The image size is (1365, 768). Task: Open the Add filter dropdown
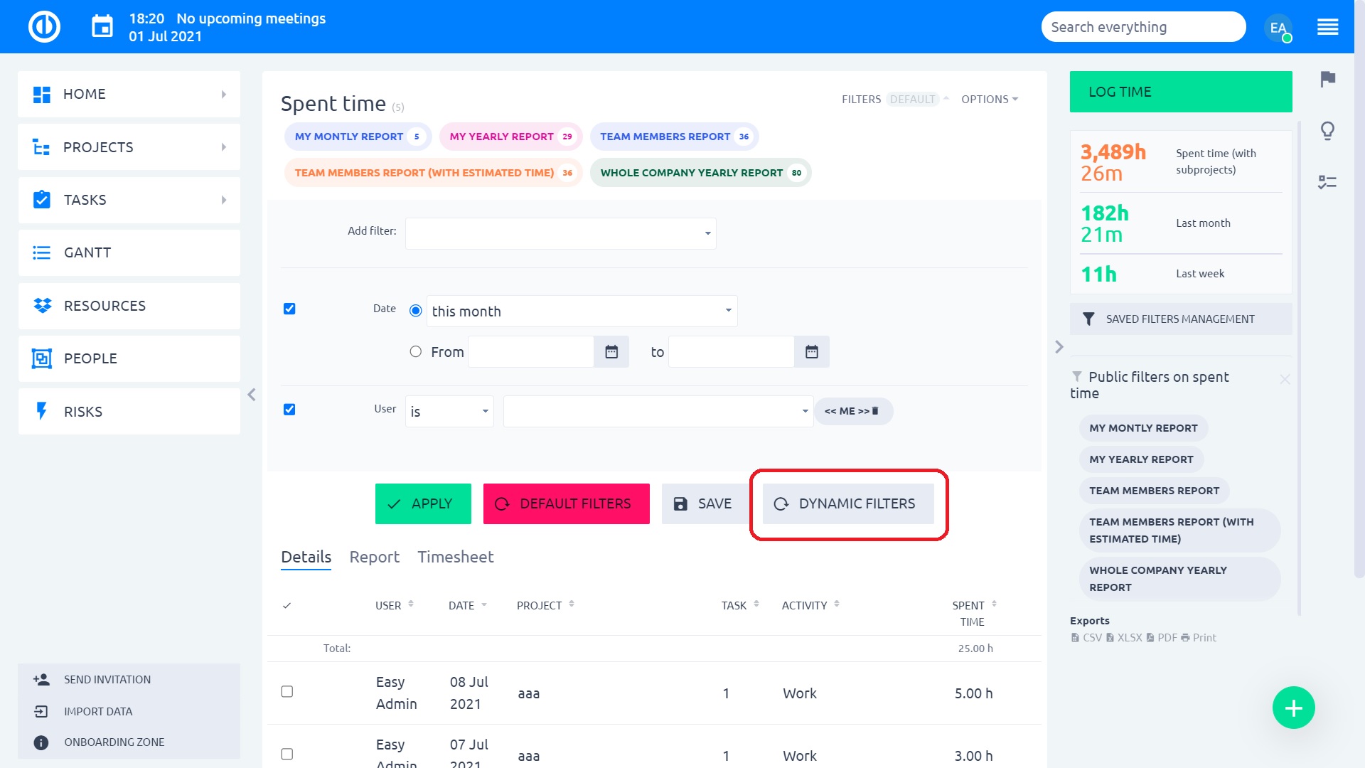coord(560,233)
